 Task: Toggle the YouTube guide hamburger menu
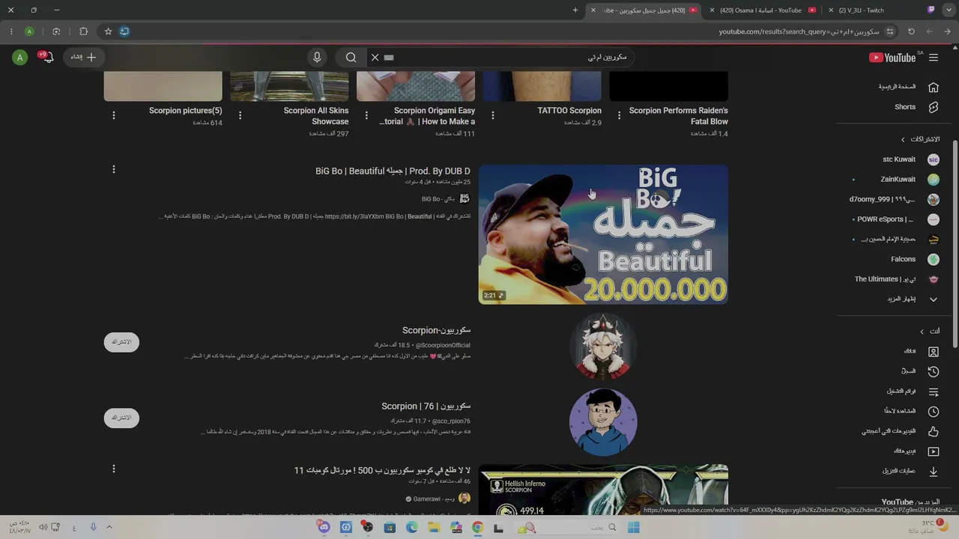click(x=934, y=58)
